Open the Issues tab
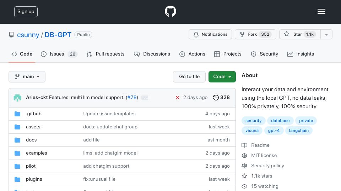 [59, 54]
